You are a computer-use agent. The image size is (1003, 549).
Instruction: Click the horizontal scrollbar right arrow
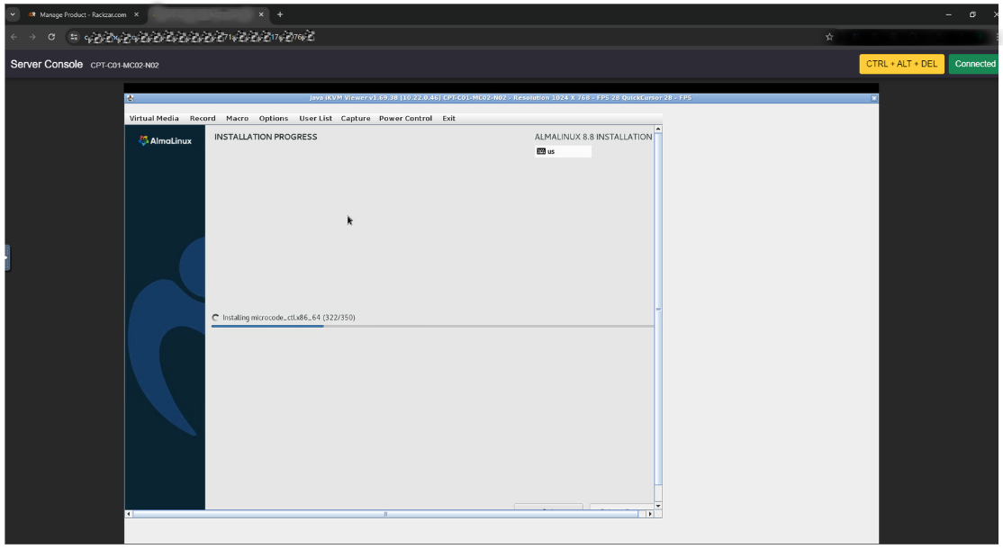click(x=650, y=514)
